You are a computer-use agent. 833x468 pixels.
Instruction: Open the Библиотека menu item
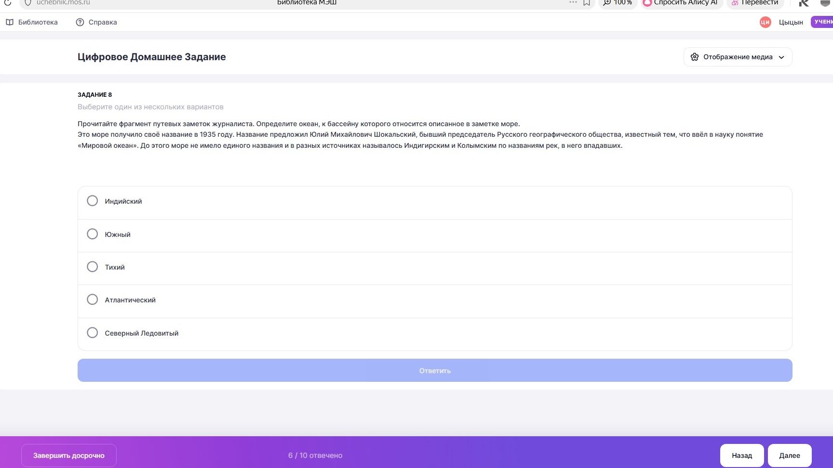coord(32,22)
